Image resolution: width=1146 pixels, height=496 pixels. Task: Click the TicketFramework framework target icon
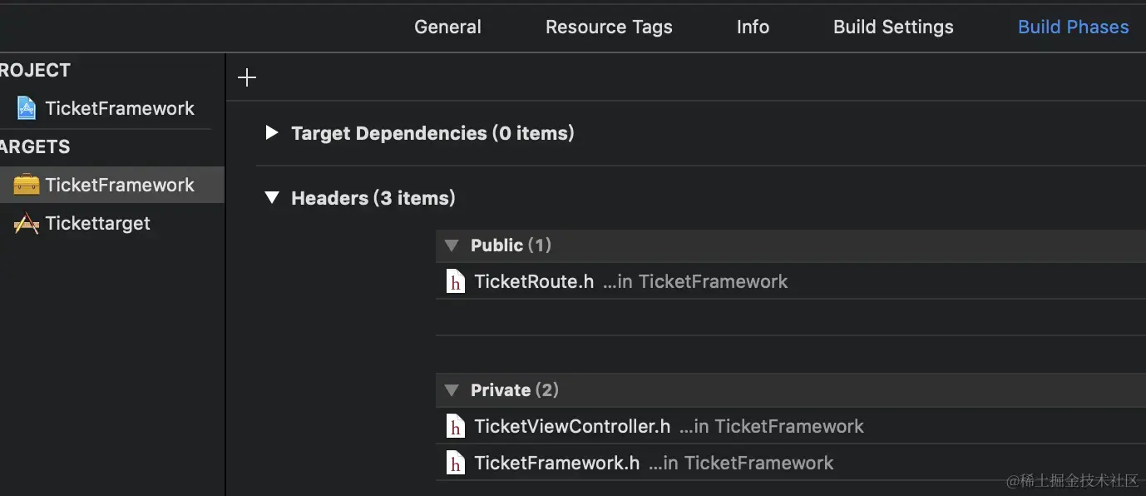point(26,185)
